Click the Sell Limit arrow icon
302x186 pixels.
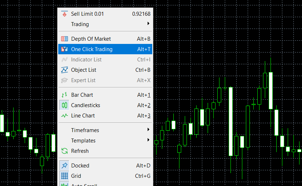click(x=64, y=14)
